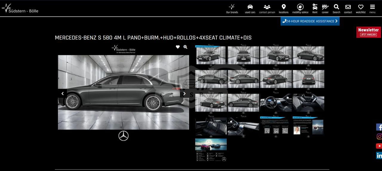382x171 pixels.
Task: Select center console thumbnail in fourth row
Action: coord(244,126)
